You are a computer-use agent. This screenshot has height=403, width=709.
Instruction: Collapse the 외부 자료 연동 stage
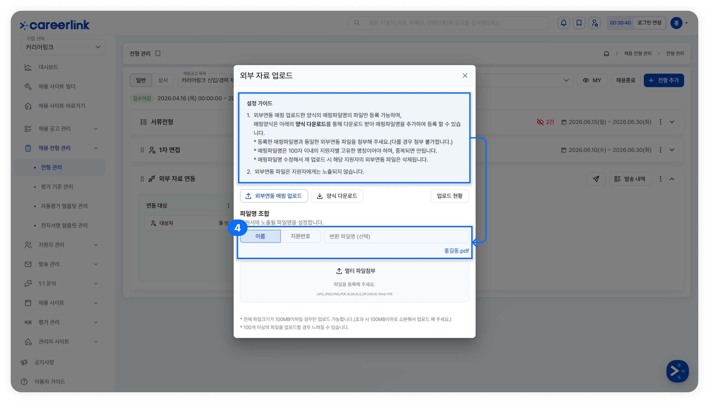[x=672, y=179]
